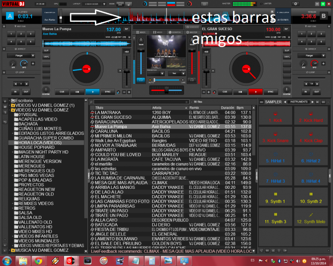The width and height of the screenshot is (333, 266).
Task: Pause deck B using the pause button
Action: point(240,92)
